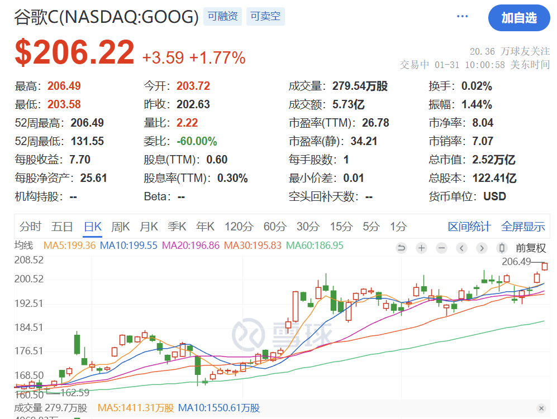Viewport: 557px width, 419px height.
Task: Select the 季K quarterly candlestick tab
Action: pyautogui.click(x=177, y=227)
